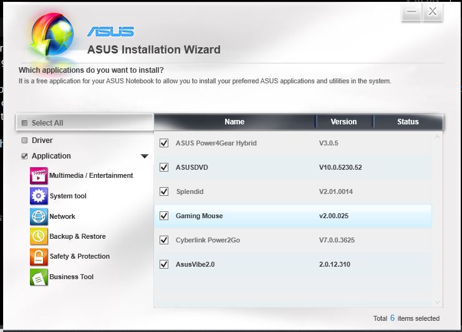Uncheck the Application category checkbox
The image size is (462, 332).
point(24,156)
